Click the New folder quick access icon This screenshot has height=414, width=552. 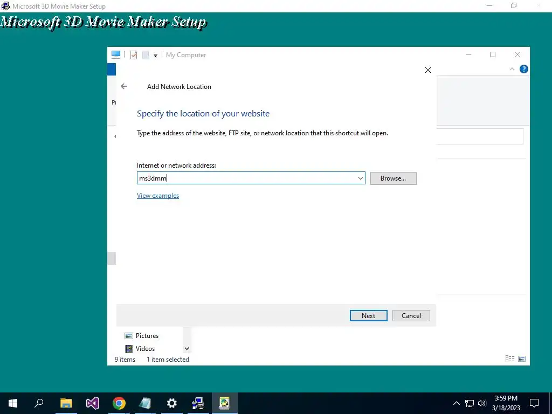pyautogui.click(x=146, y=55)
